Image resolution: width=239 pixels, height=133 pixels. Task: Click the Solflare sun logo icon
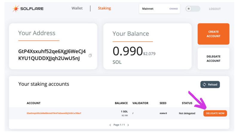pos(16,9)
